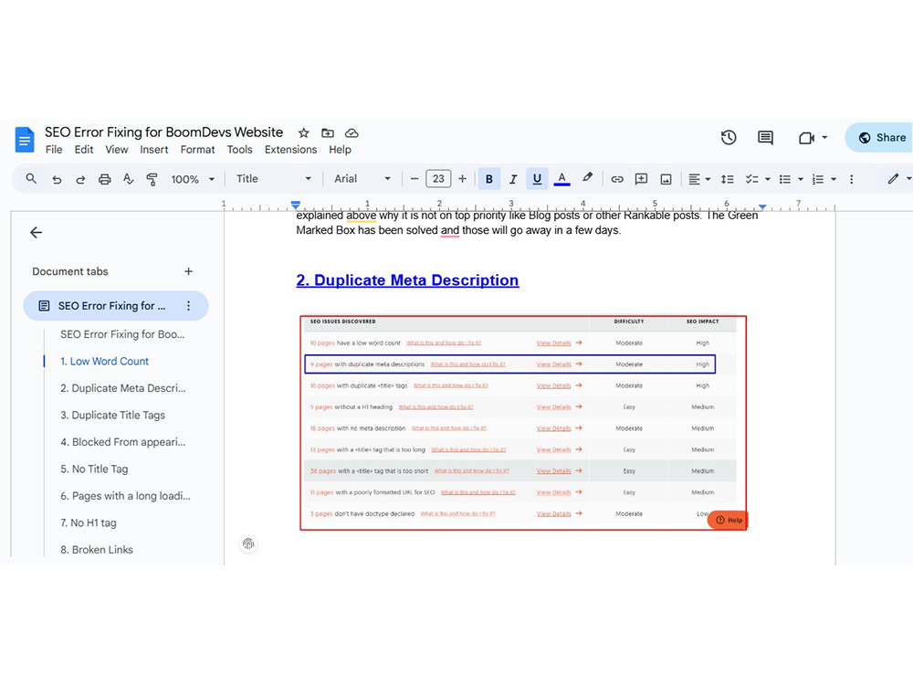Insert an image
This screenshot has height=685, width=913.
pyautogui.click(x=666, y=179)
